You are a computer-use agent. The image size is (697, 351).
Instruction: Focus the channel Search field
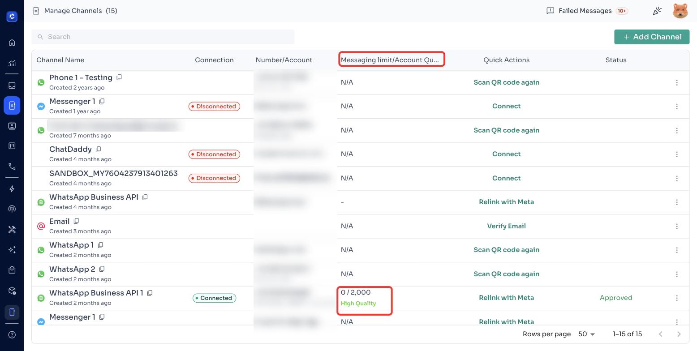163,37
